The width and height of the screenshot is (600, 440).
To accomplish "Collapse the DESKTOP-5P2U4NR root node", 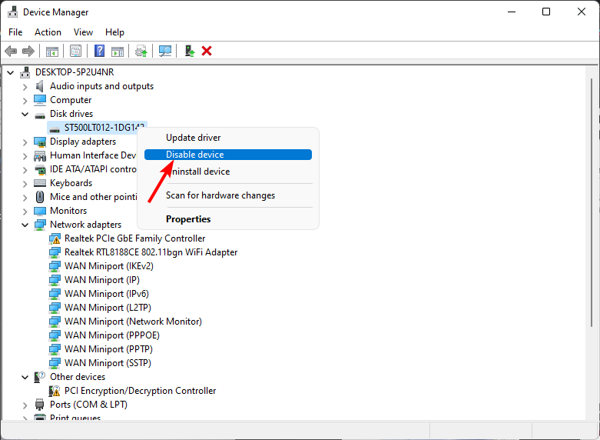I will [x=11, y=72].
